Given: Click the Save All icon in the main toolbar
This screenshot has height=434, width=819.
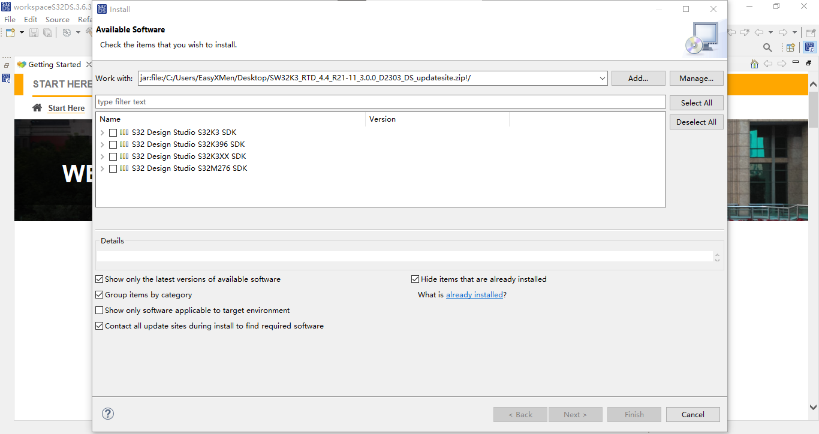Looking at the screenshot, I should [47, 32].
